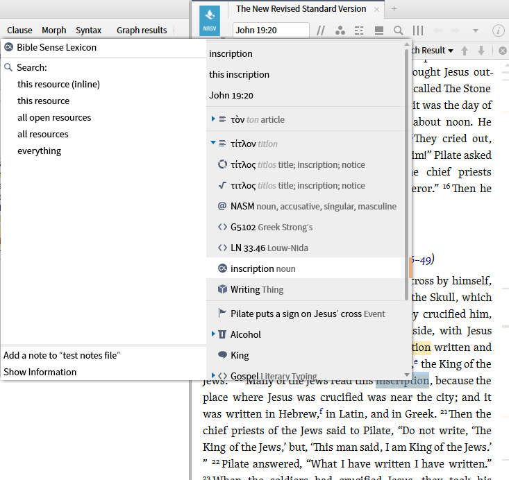The width and height of the screenshot is (509, 480).
Task: Click Show Information
Action: (40, 372)
